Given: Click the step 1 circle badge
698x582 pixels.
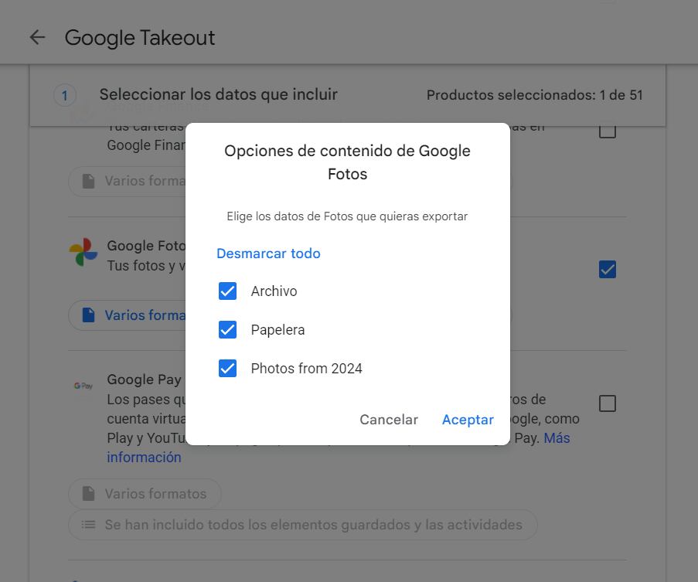Looking at the screenshot, I should 64,94.
